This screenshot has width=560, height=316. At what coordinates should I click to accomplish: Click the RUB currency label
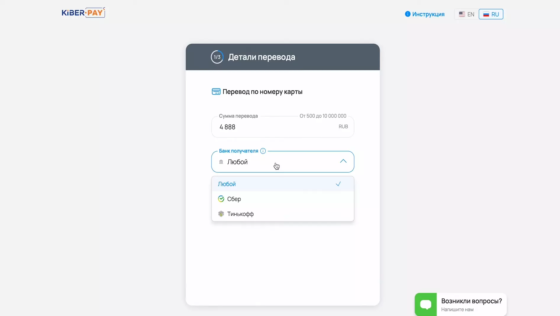click(343, 127)
